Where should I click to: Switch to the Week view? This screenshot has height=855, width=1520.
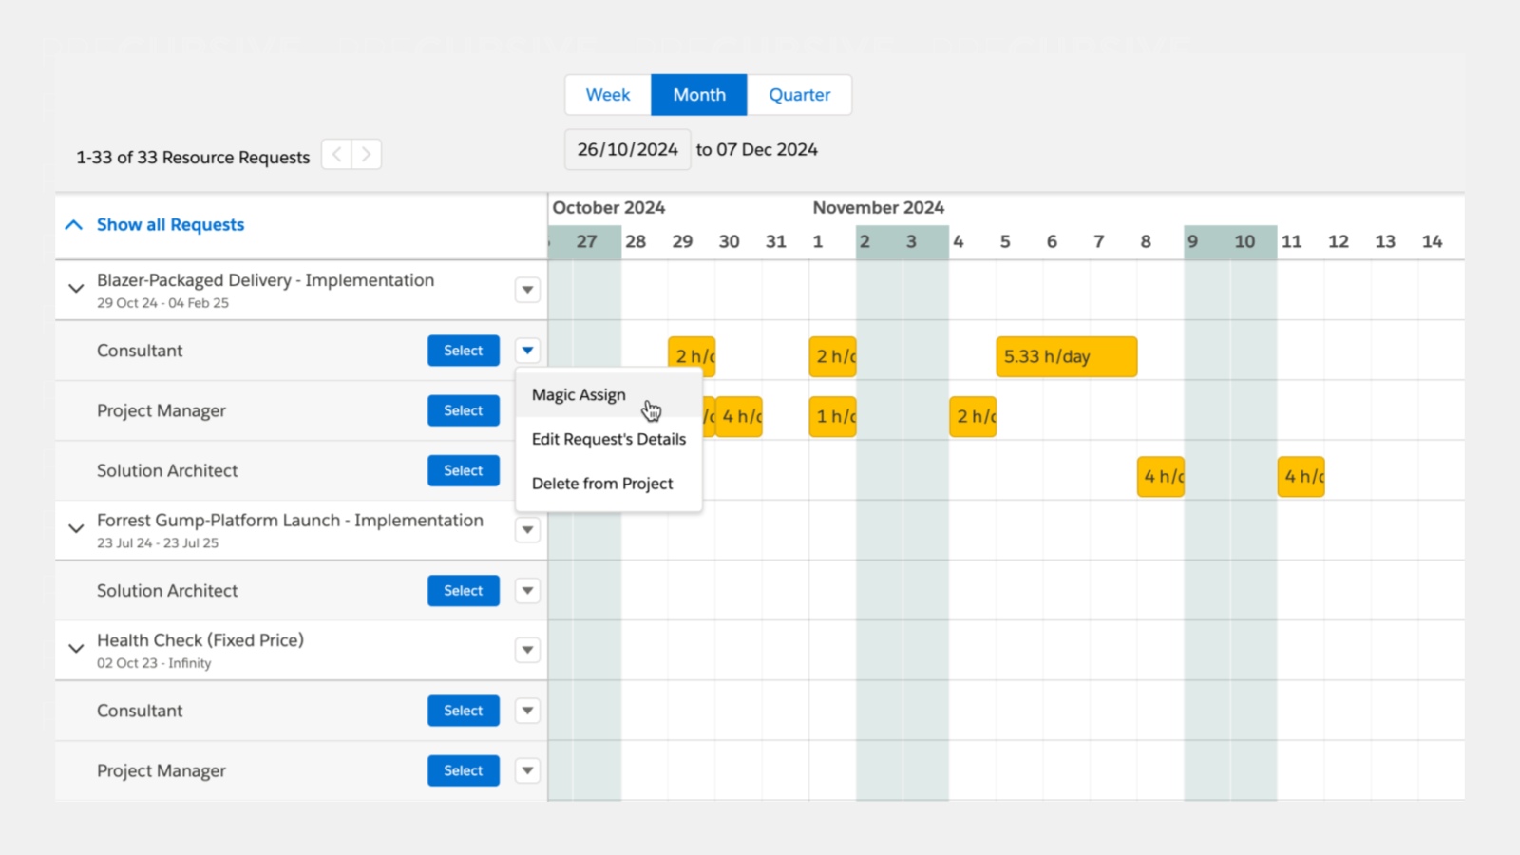[607, 94]
